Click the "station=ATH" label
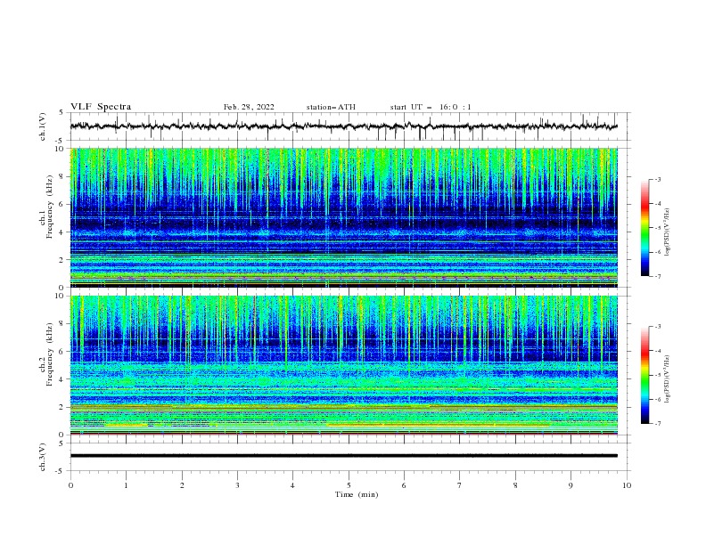 click(331, 107)
